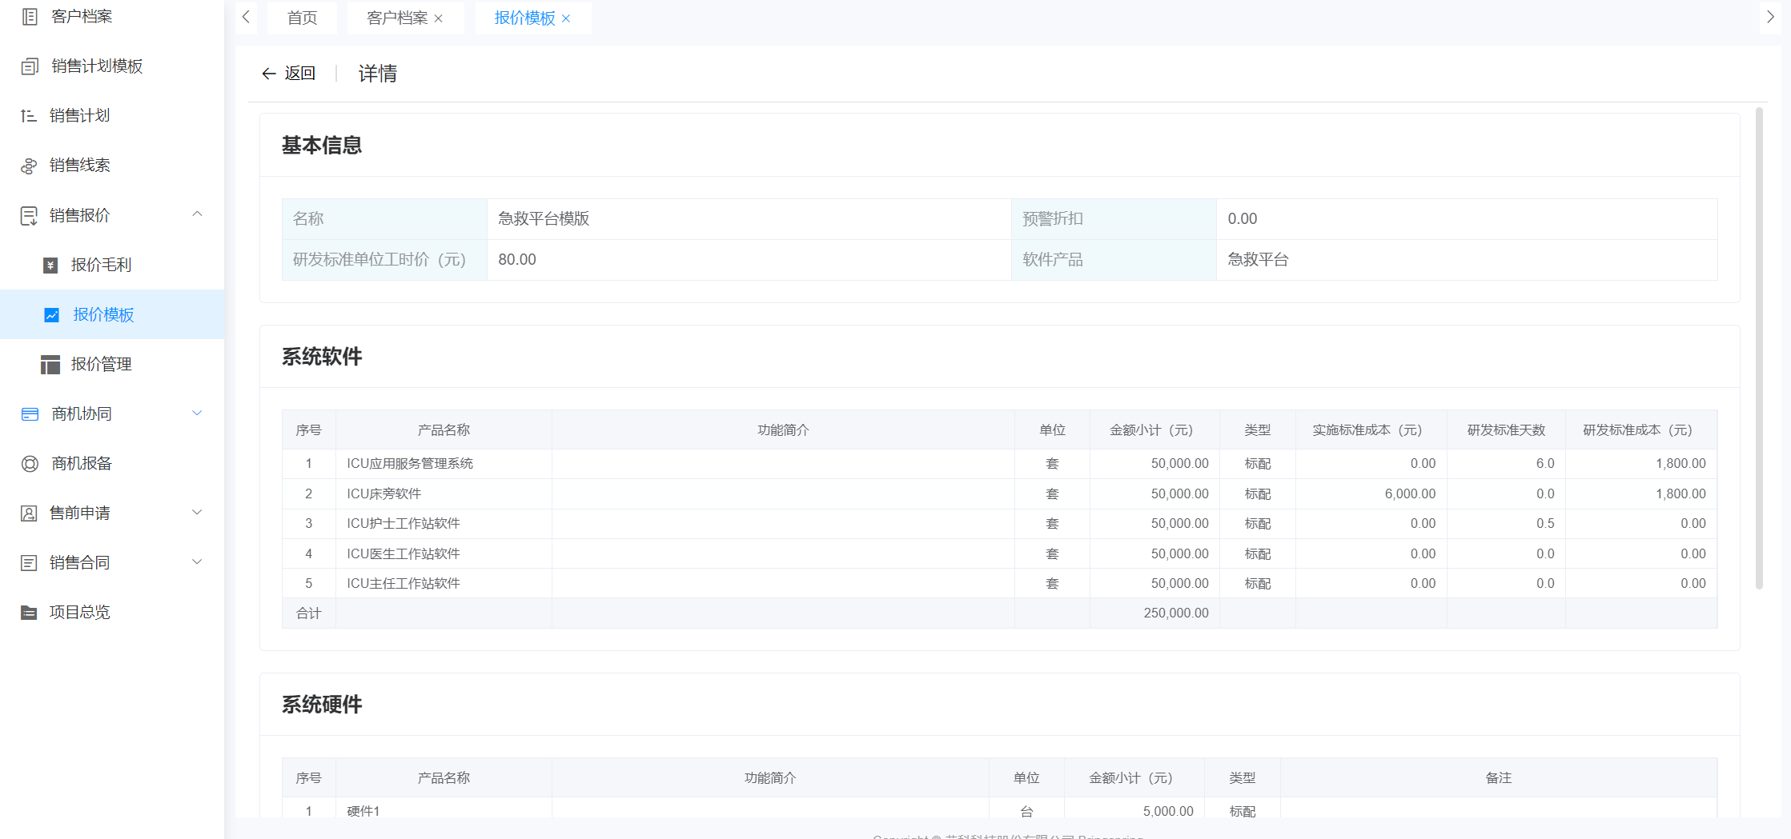
Task: Close the 客户档案 tab
Action: pos(439,18)
